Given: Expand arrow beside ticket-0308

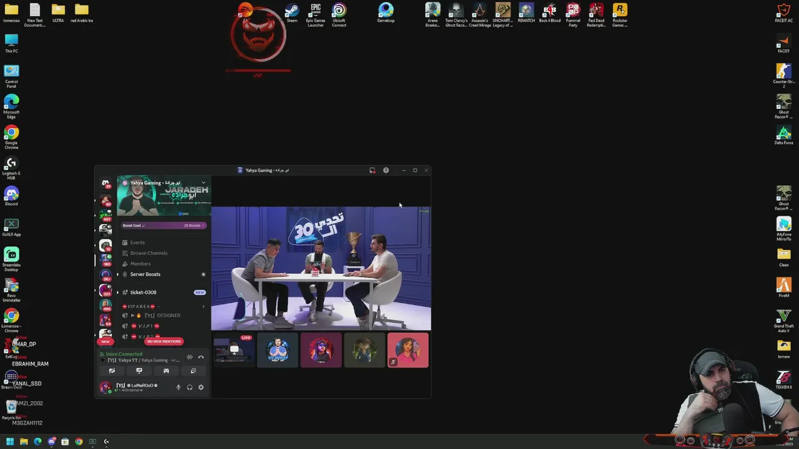Looking at the screenshot, I should pos(117,292).
